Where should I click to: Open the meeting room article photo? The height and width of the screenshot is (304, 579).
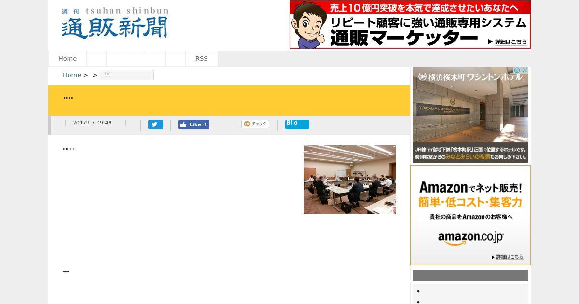coord(350,180)
